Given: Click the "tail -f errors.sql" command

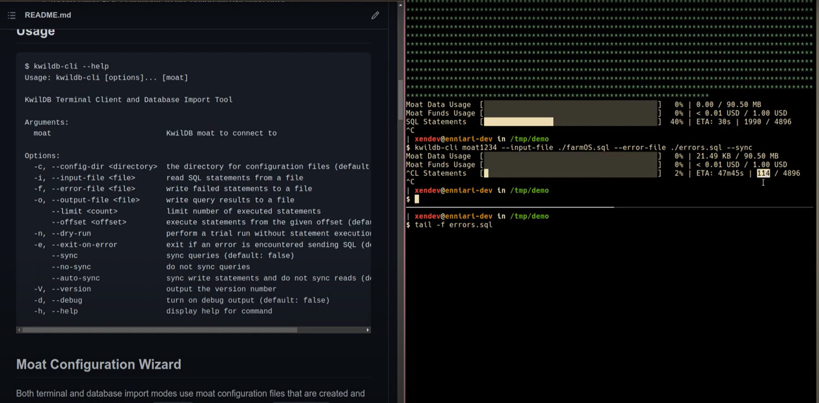Looking at the screenshot, I should 453,225.
